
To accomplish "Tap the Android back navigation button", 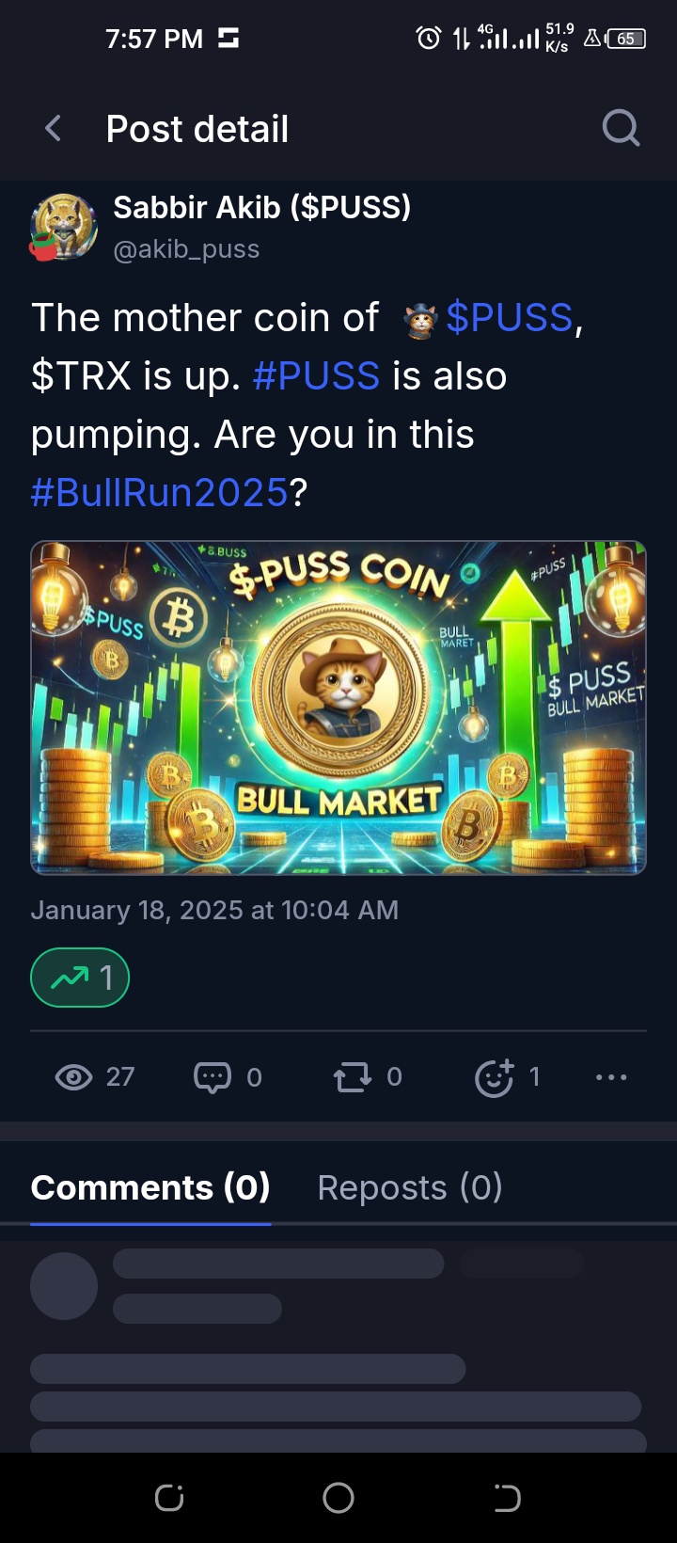I will click(507, 1497).
